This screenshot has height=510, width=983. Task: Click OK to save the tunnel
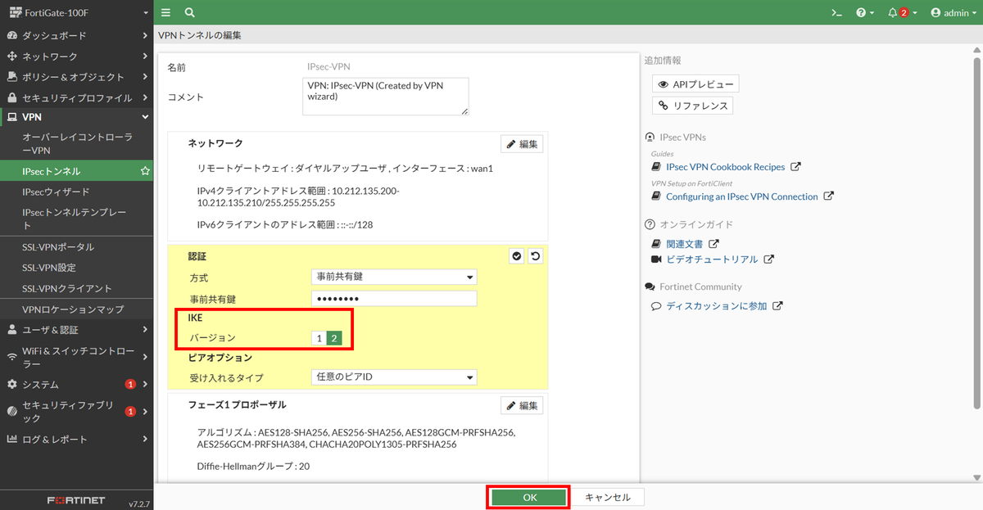(x=529, y=497)
